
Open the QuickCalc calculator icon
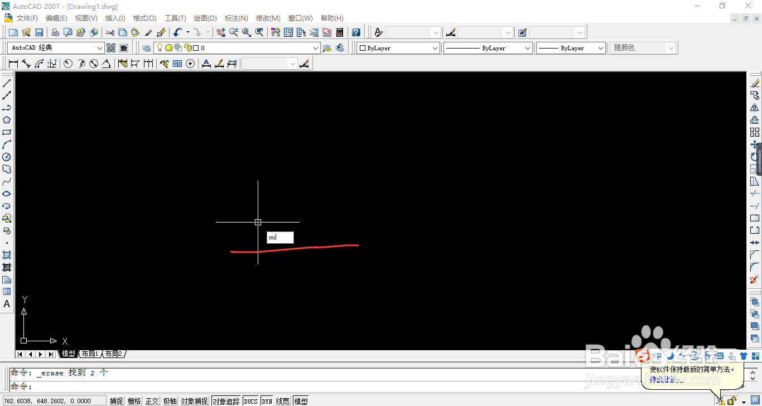[x=339, y=32]
